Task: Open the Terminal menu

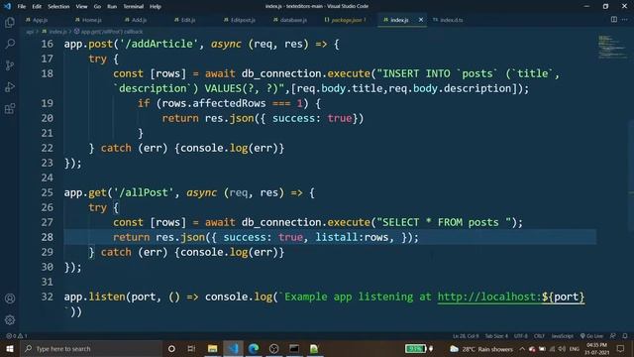Action: coord(133,7)
